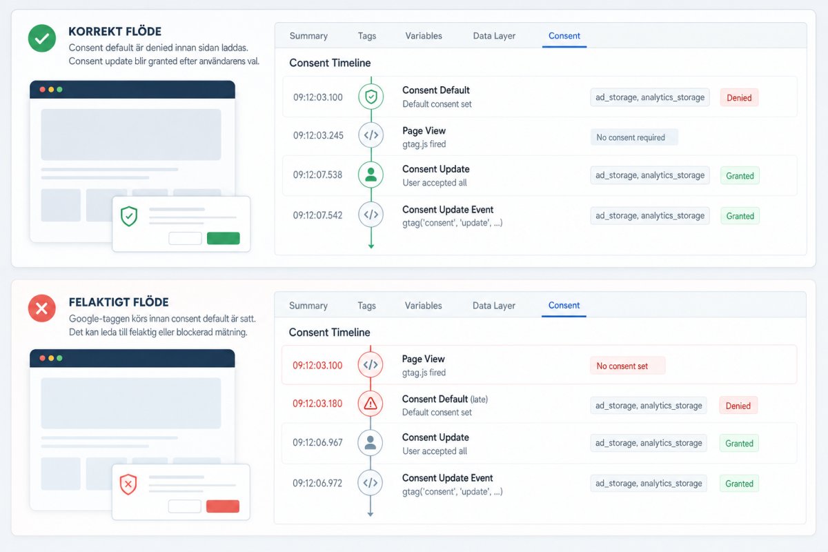The height and width of the screenshot is (552, 828).
Task: Open the Variables tab in the lower panel
Action: click(424, 306)
